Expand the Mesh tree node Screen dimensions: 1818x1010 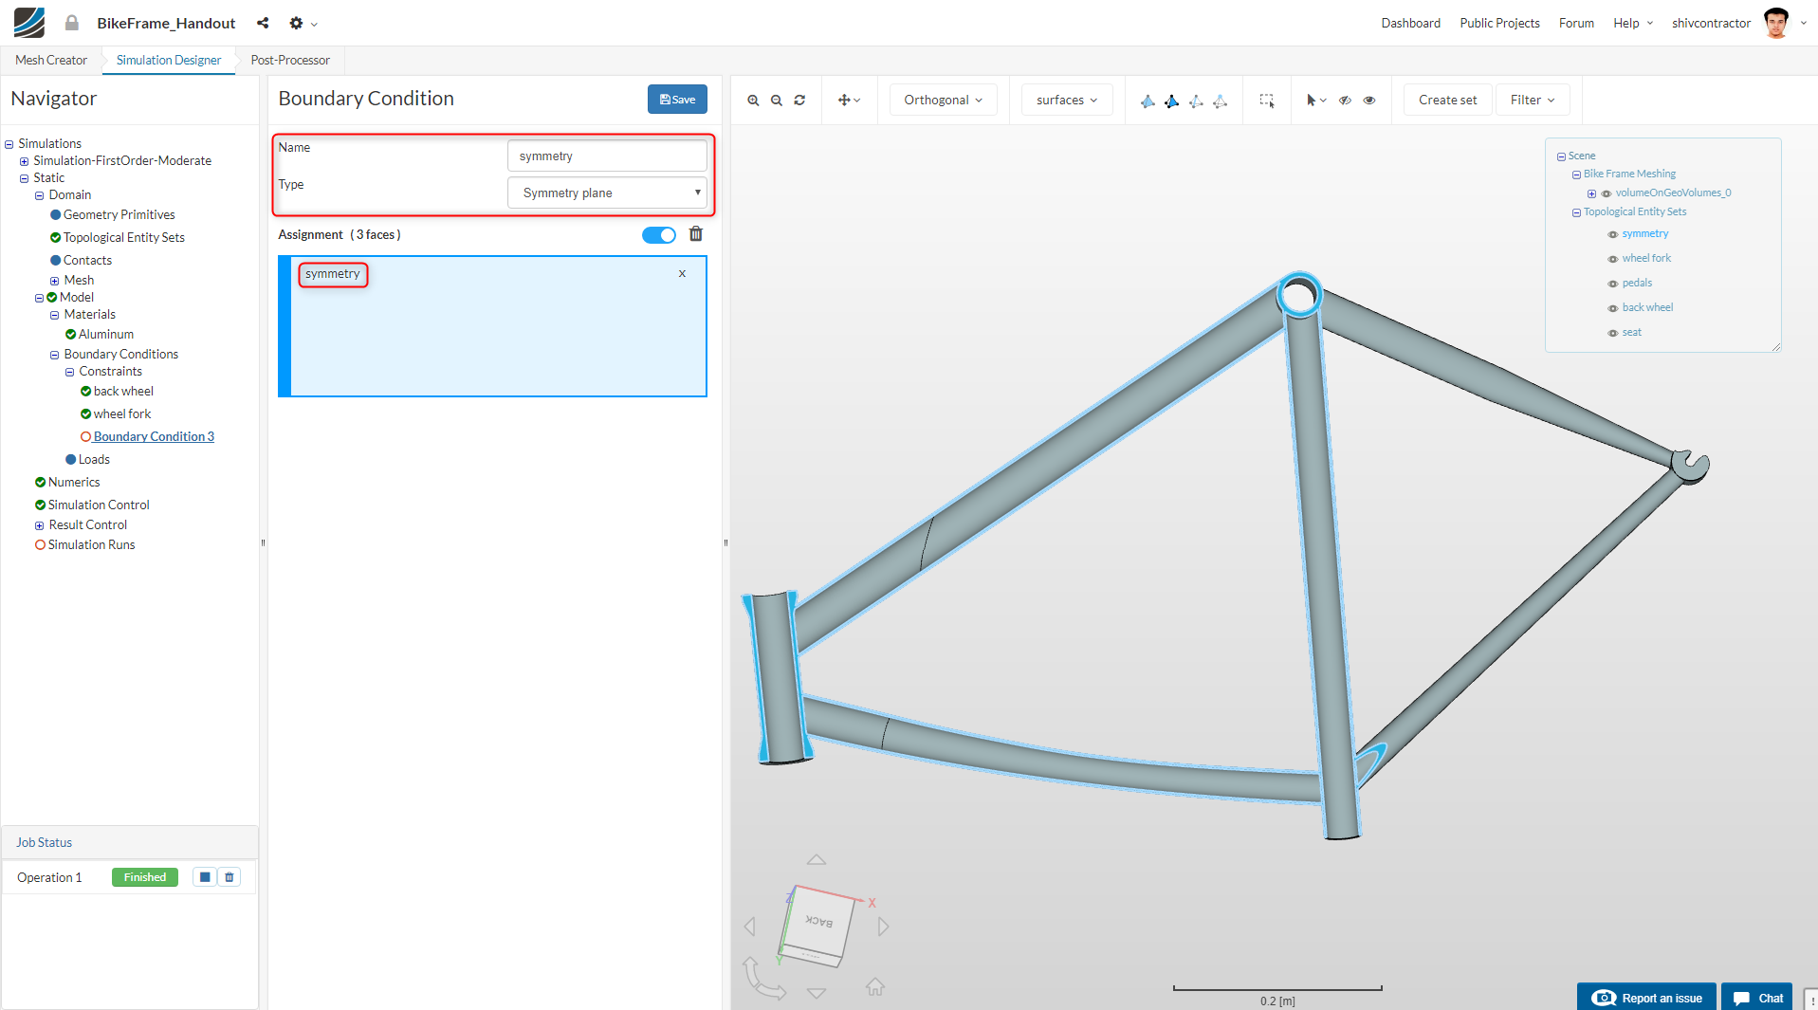click(x=55, y=281)
